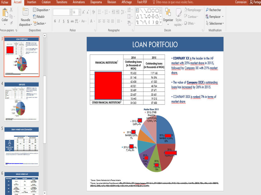261x195 pixels.
Task: Open the Fichier menu
Action: pyautogui.click(x=5, y=2)
